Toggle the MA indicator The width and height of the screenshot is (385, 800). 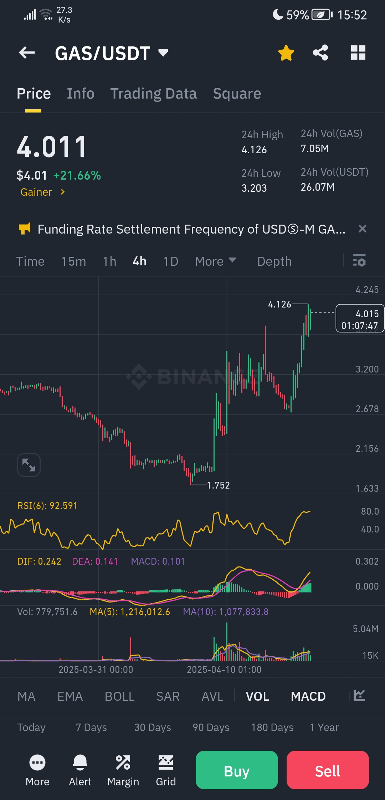tap(26, 696)
